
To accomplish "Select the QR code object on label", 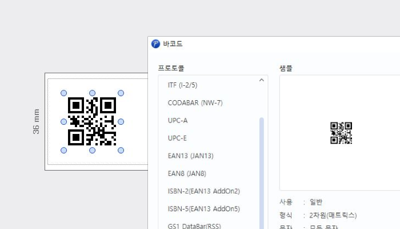I will click(92, 121).
